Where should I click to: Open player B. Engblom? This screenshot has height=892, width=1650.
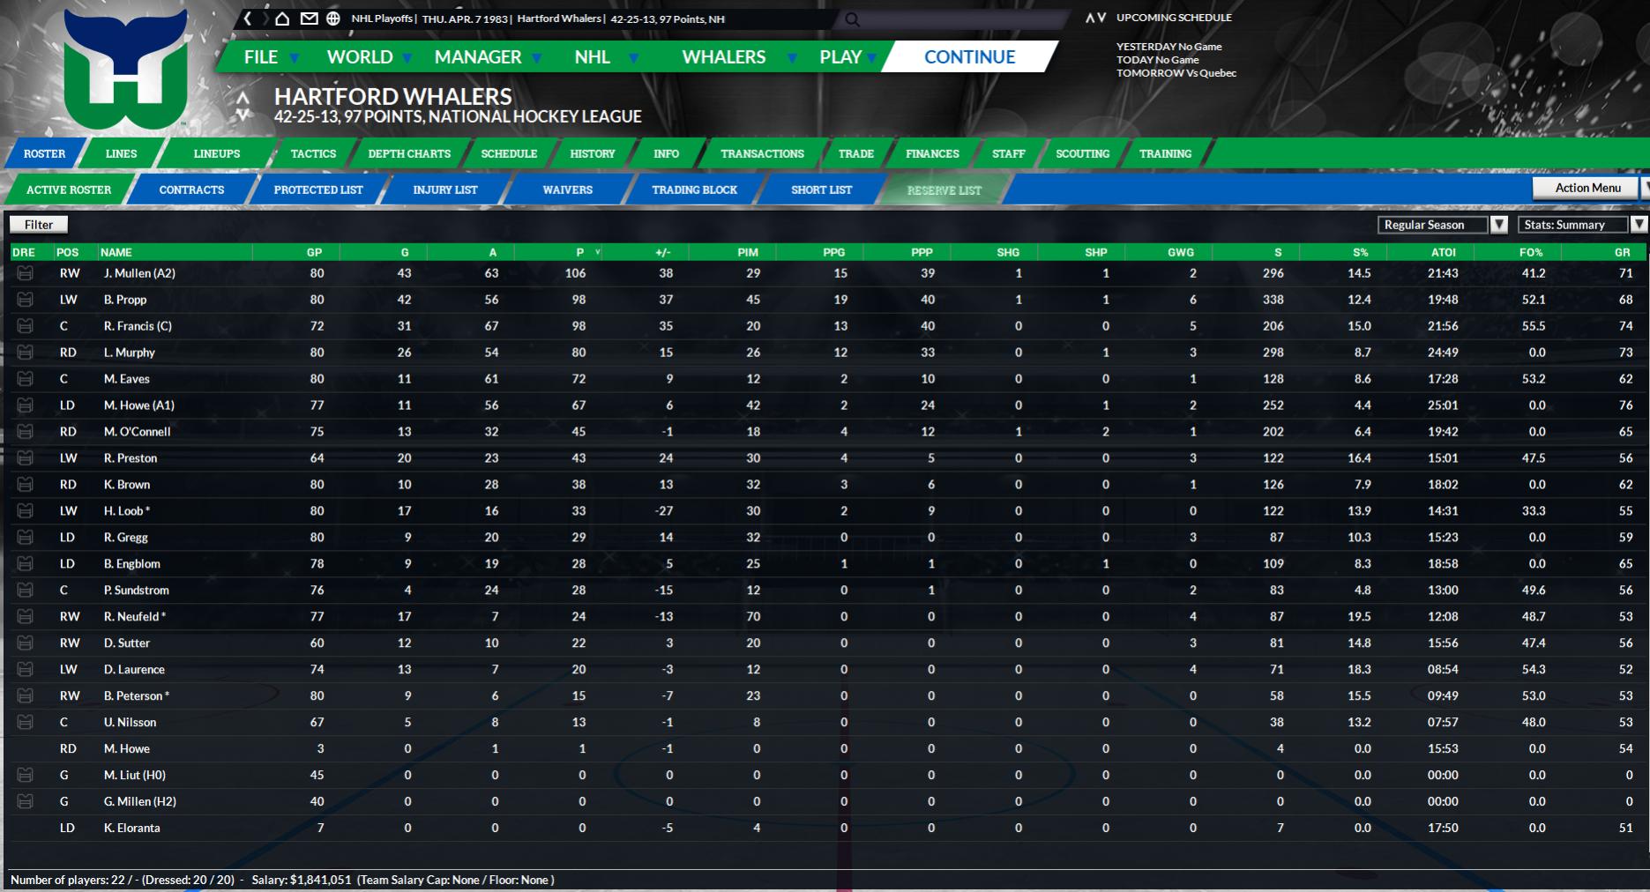tap(134, 564)
